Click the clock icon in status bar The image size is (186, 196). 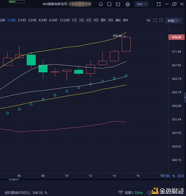[x=149, y=193]
